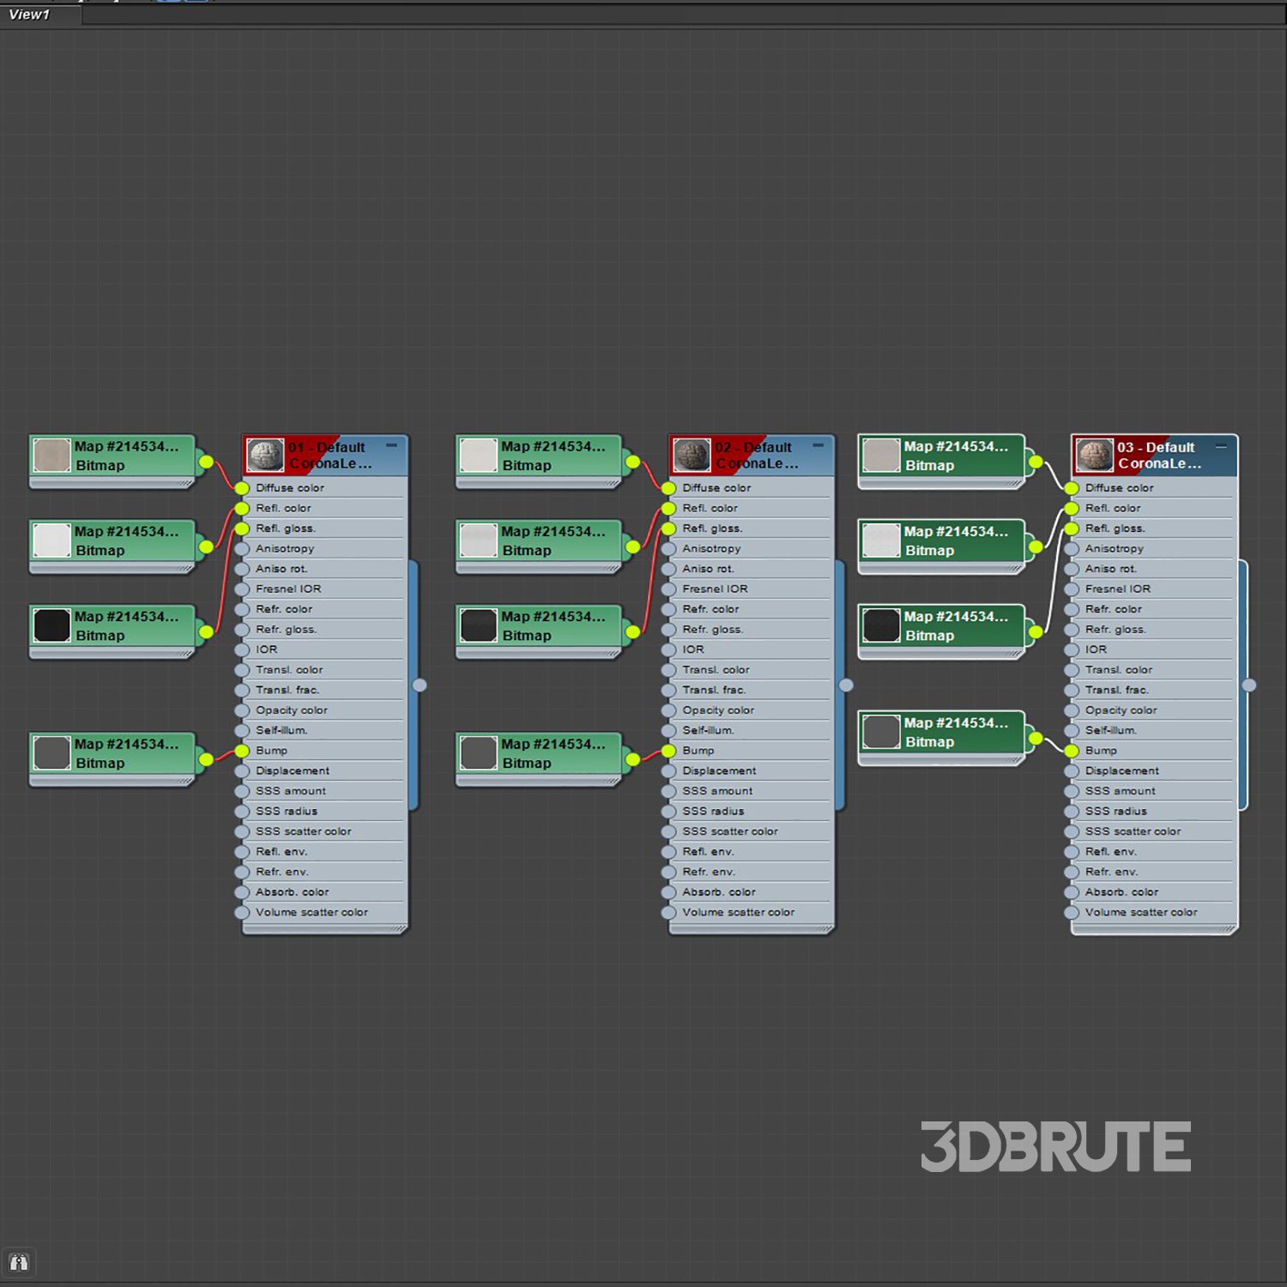Select the Opacity color slot on 02 - Default
1287x1287 pixels.
[x=718, y=710]
